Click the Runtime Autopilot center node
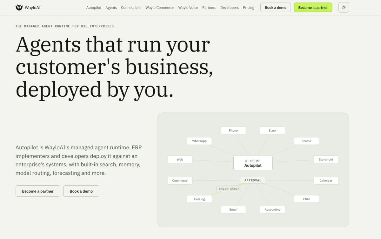This screenshot has width=381, height=239. click(253, 163)
